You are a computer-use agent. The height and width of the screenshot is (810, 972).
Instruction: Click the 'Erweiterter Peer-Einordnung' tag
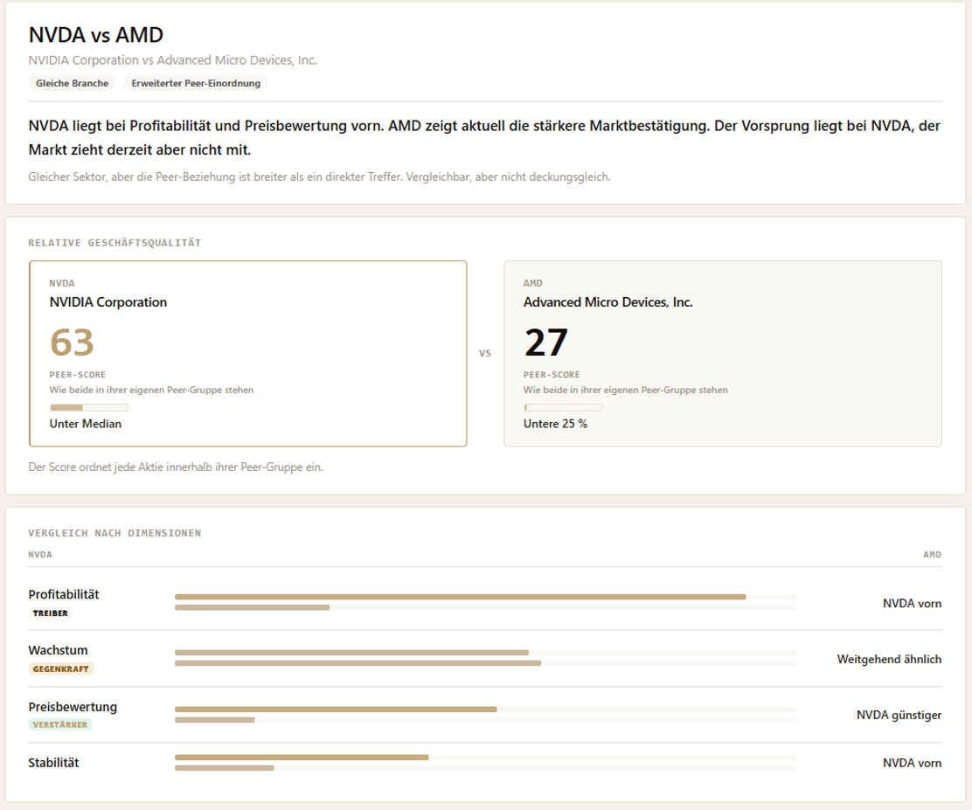pyautogui.click(x=196, y=83)
